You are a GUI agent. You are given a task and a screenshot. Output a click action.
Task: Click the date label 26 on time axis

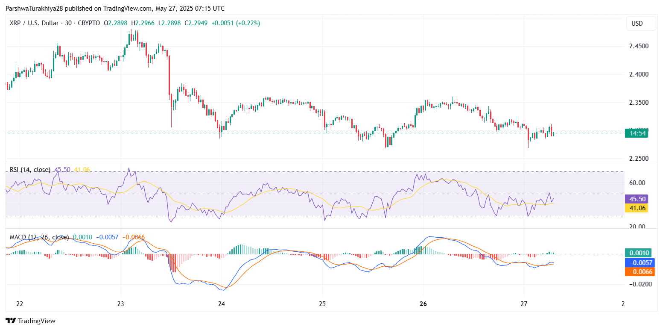click(x=423, y=304)
